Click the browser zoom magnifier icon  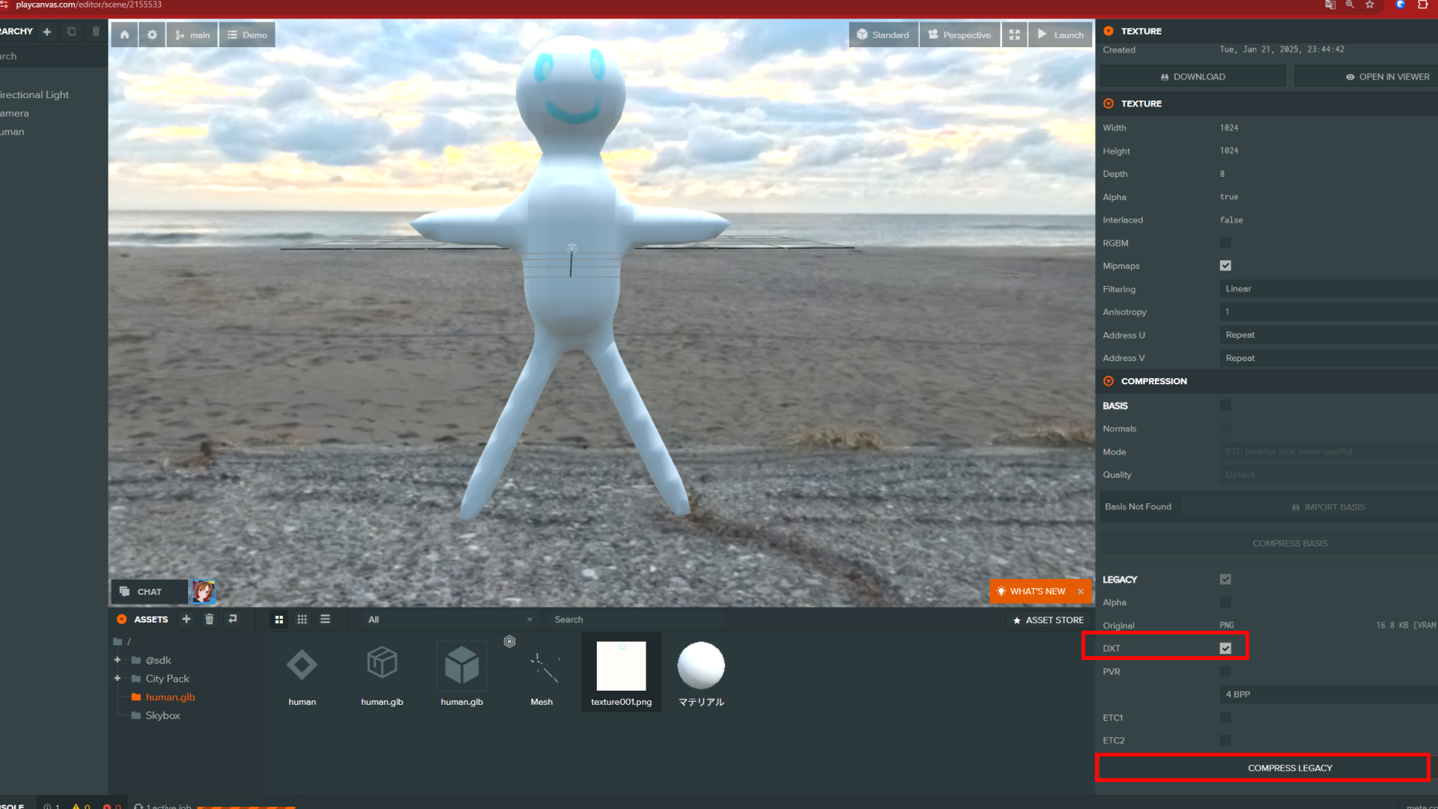(x=1350, y=4)
